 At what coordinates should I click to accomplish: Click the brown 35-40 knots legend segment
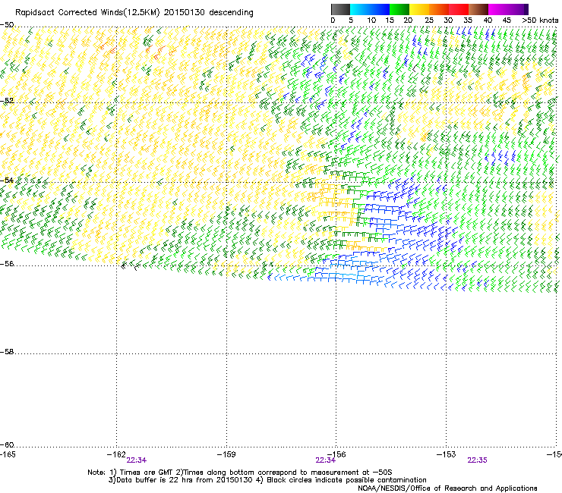[478, 9]
